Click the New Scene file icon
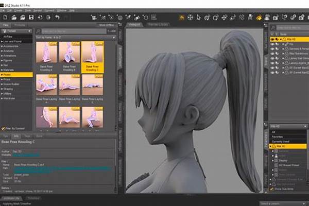 (4, 17)
